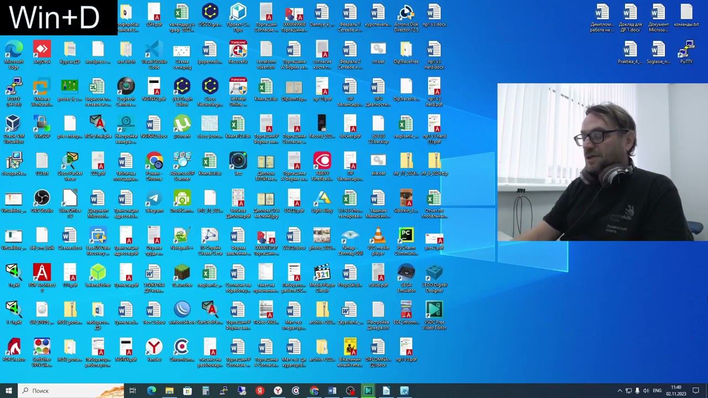Expand the hidden system tray icons

tap(619, 391)
